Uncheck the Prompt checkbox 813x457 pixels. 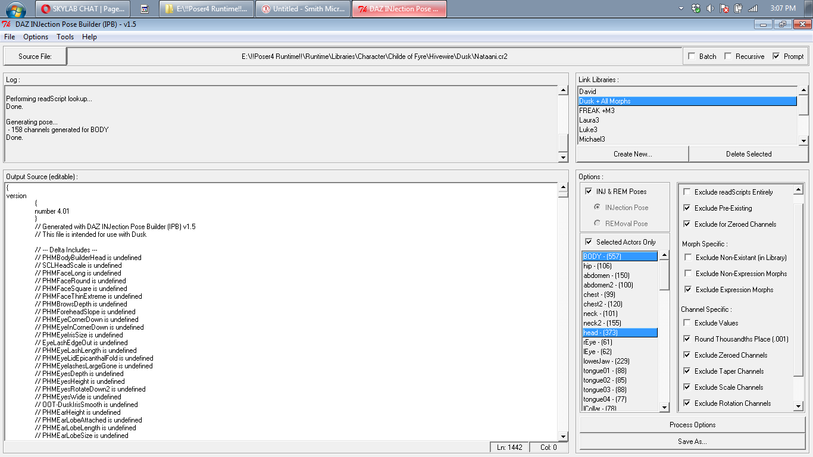pyautogui.click(x=776, y=57)
